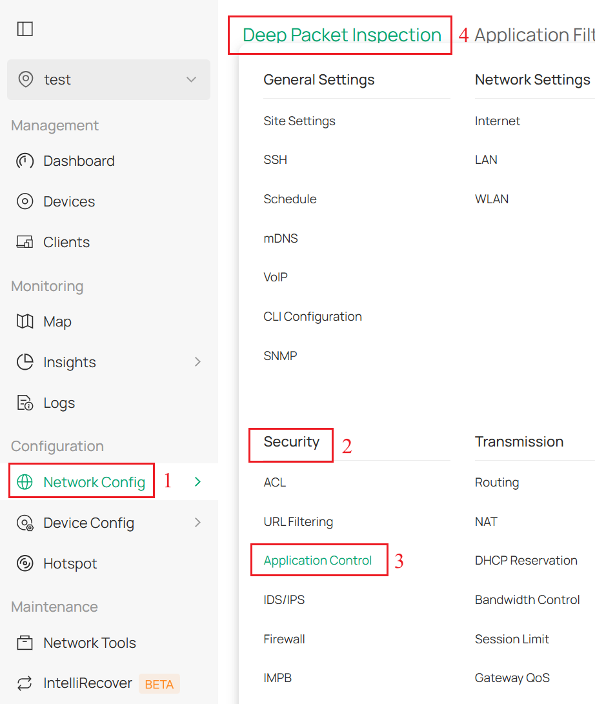Click the URL Filtering link

click(298, 521)
